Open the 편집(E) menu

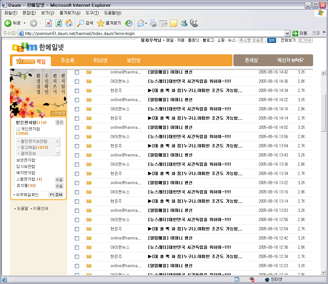tap(29, 13)
